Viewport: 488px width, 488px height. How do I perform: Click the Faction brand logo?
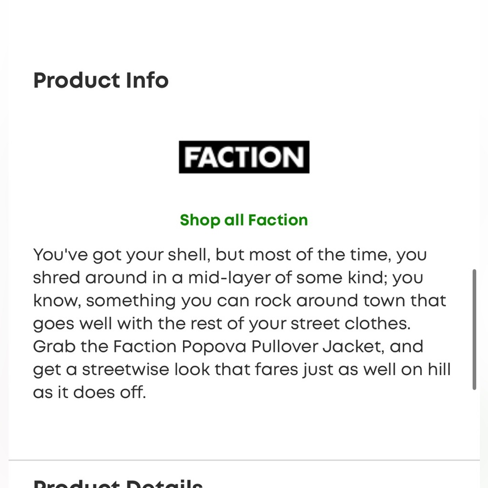(244, 157)
